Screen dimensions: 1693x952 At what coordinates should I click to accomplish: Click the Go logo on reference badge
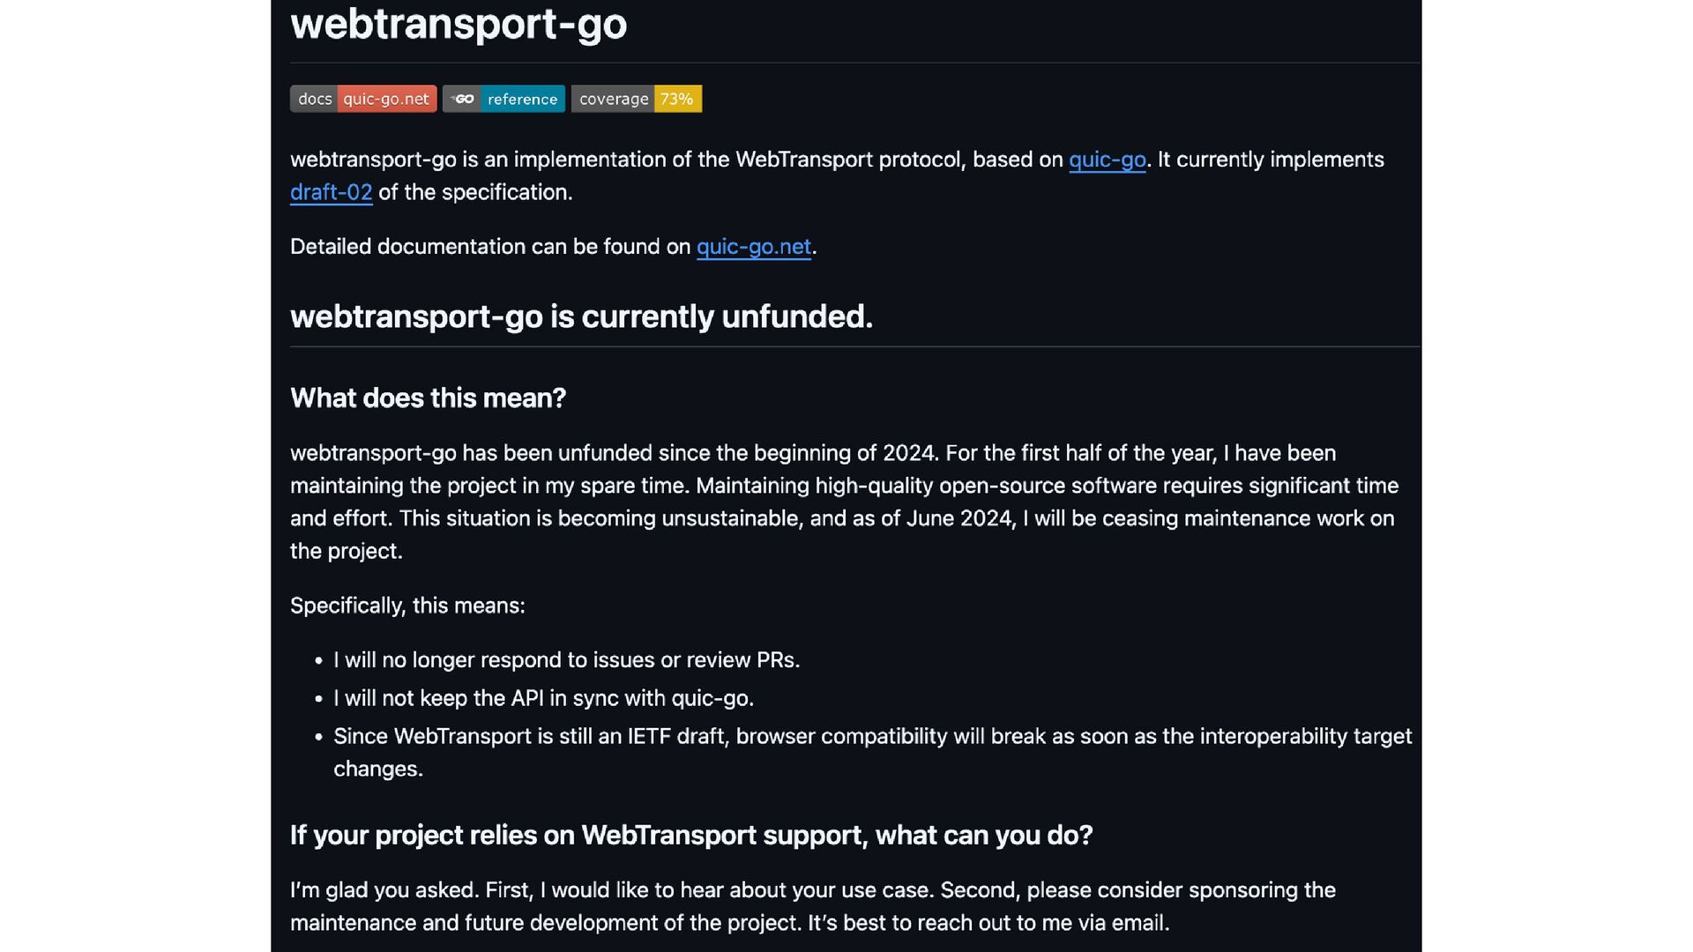463,99
